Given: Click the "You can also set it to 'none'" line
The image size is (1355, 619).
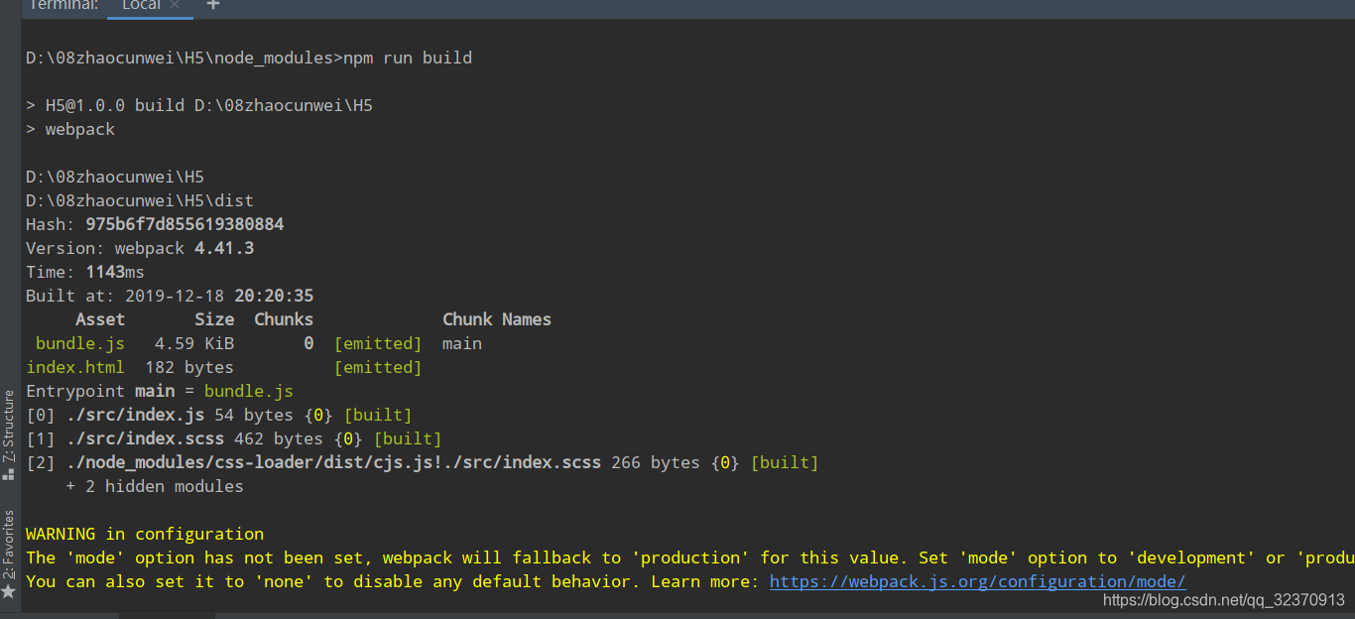Looking at the screenshot, I should pos(606,582).
